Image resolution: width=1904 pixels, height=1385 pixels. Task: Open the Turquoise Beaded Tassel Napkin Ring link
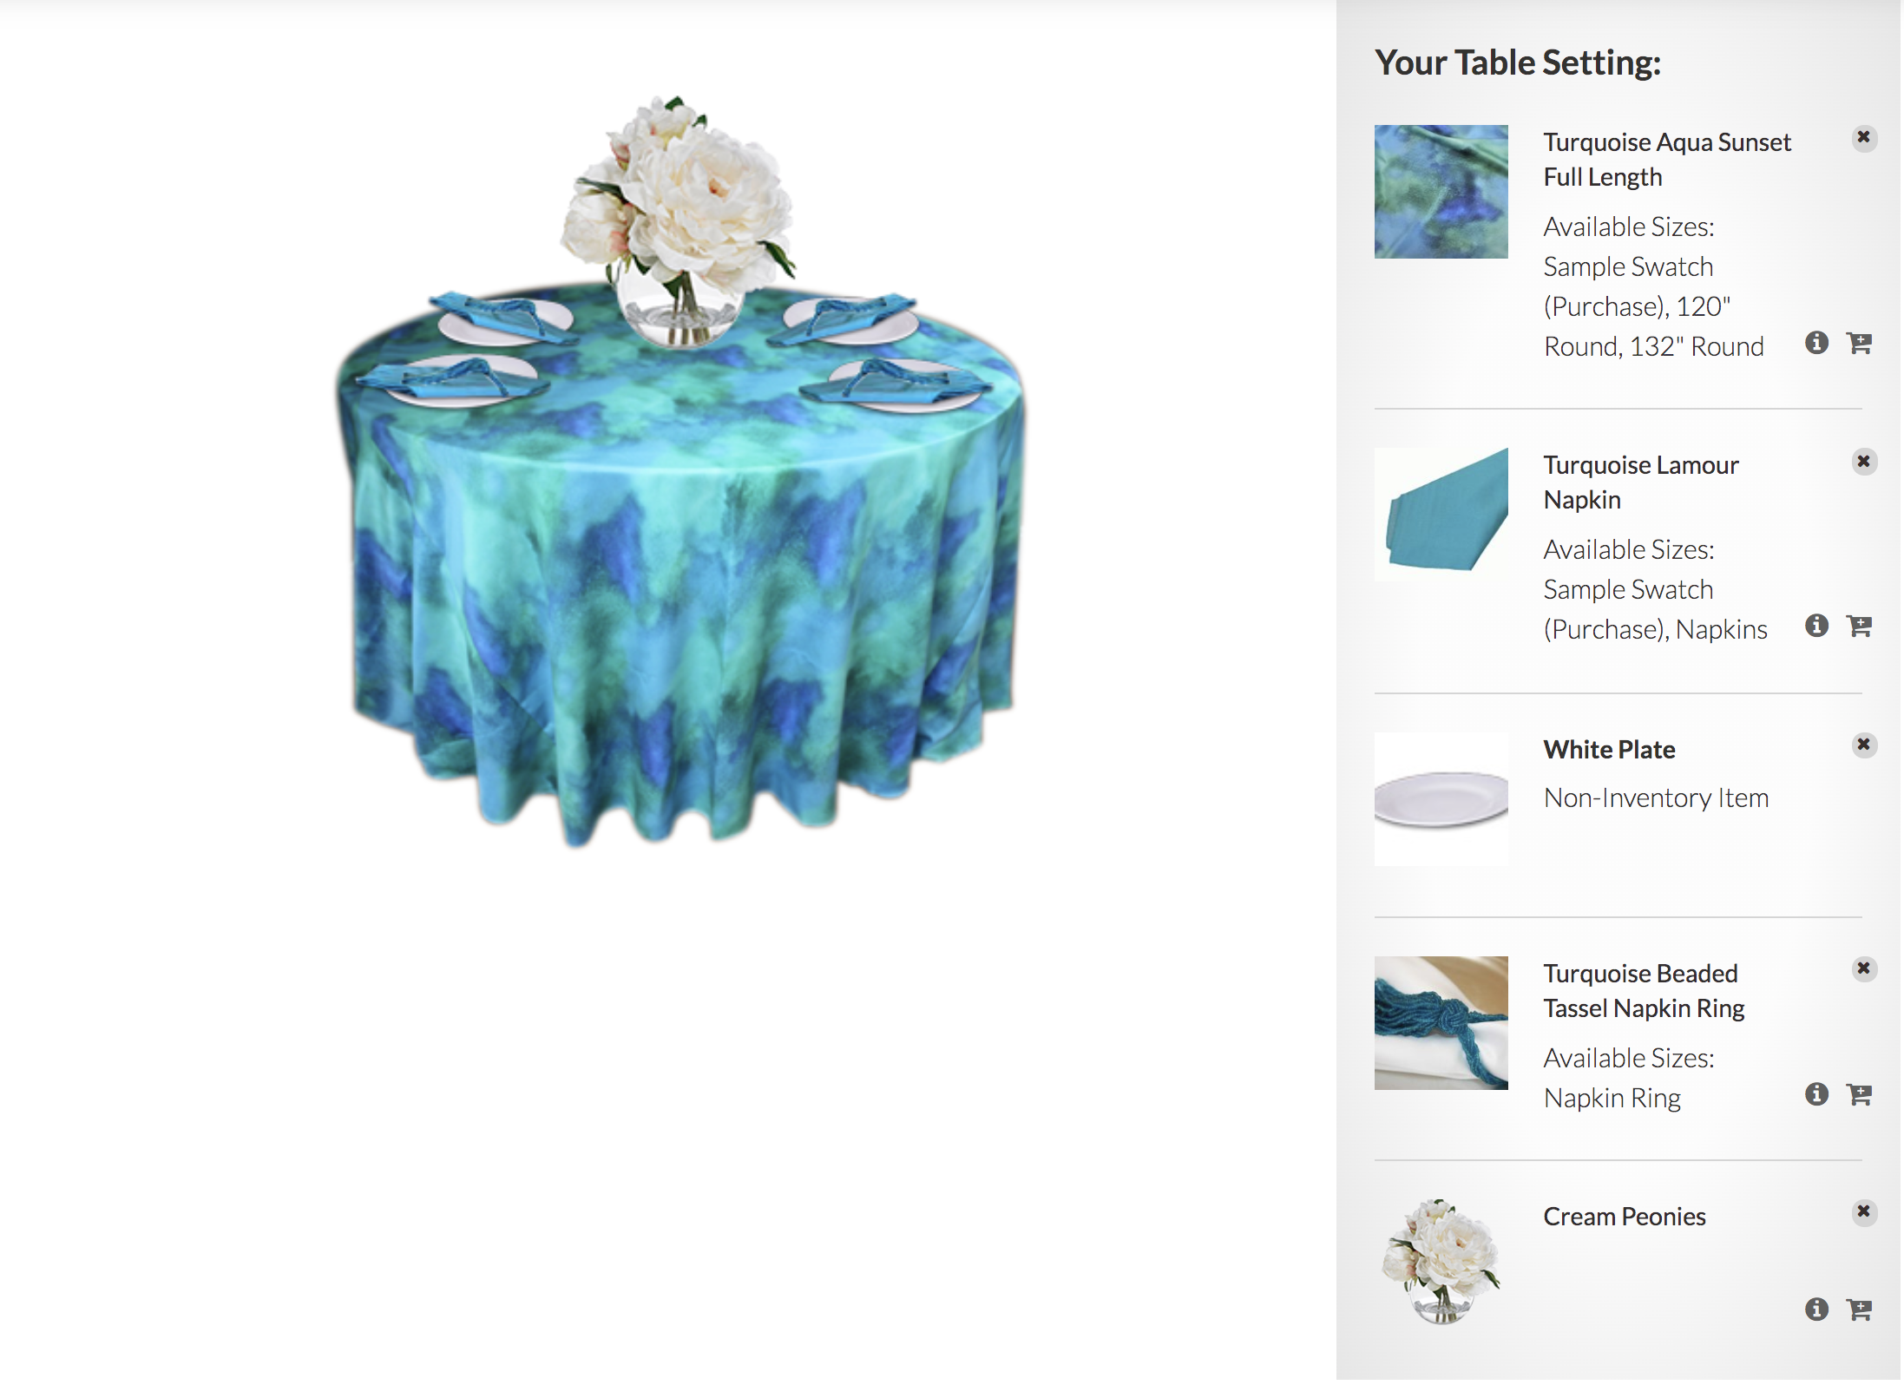click(x=1644, y=991)
